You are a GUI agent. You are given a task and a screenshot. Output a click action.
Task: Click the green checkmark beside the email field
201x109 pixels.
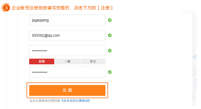coord(110,35)
